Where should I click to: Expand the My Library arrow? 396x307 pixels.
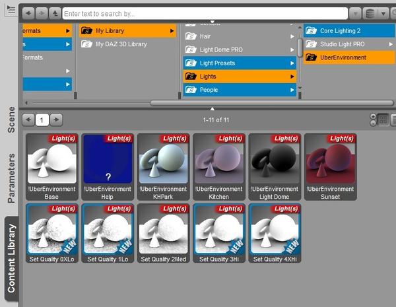click(x=172, y=31)
